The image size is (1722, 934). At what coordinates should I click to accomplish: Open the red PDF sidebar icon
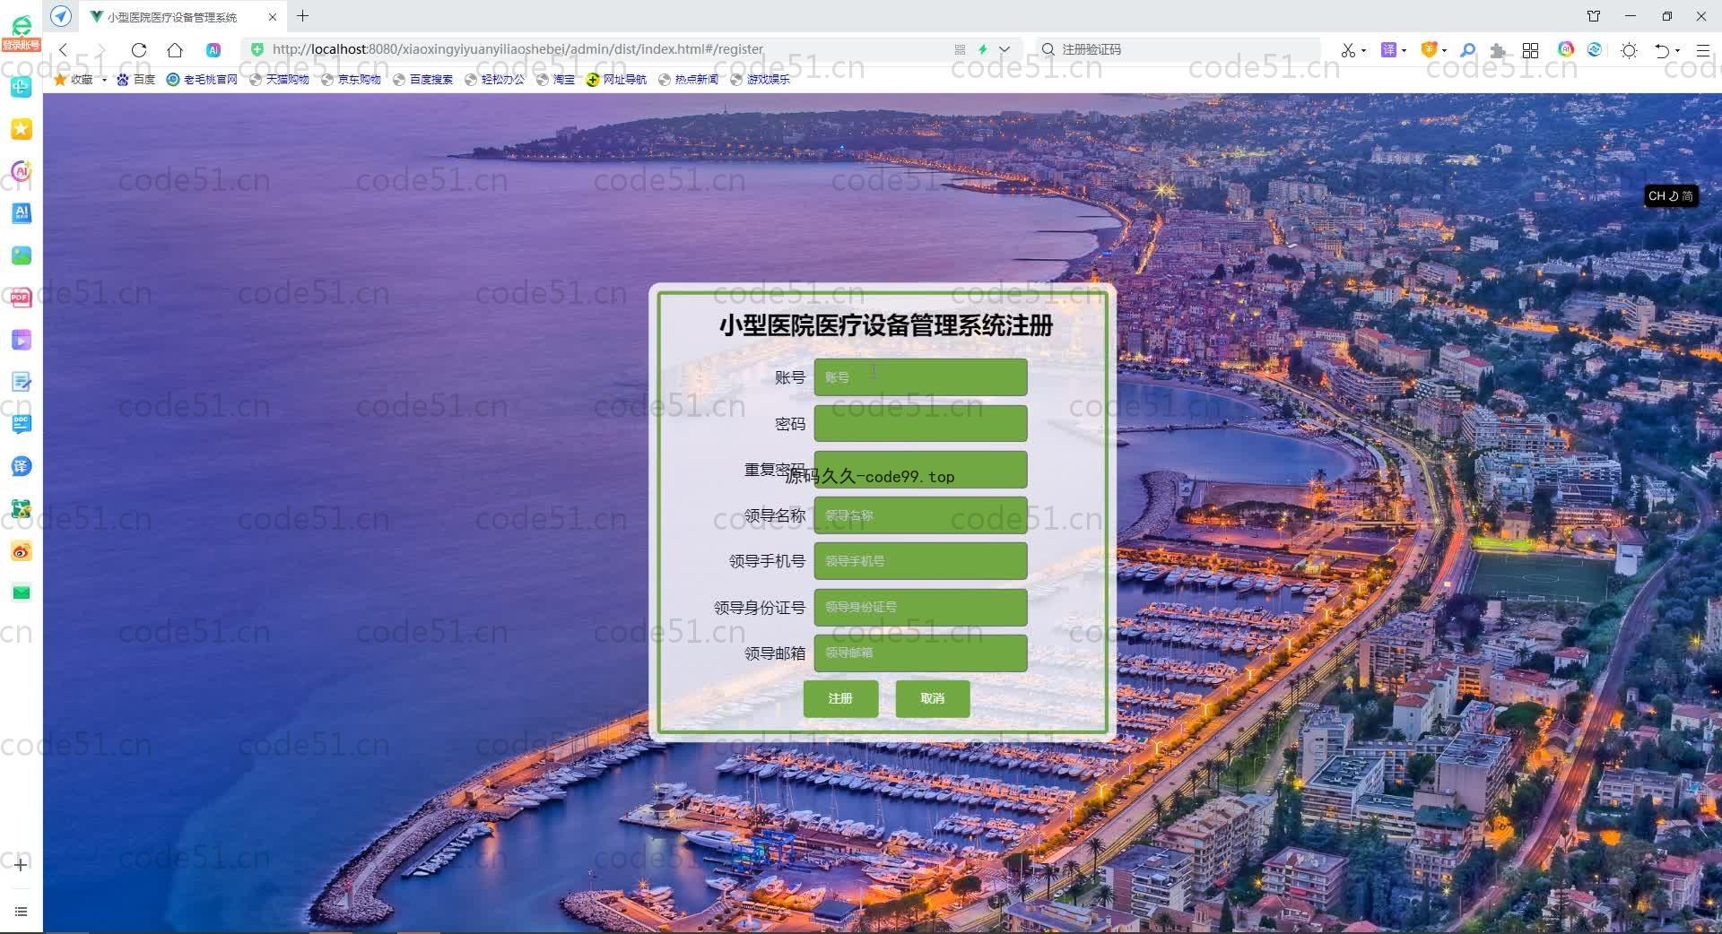(22, 298)
